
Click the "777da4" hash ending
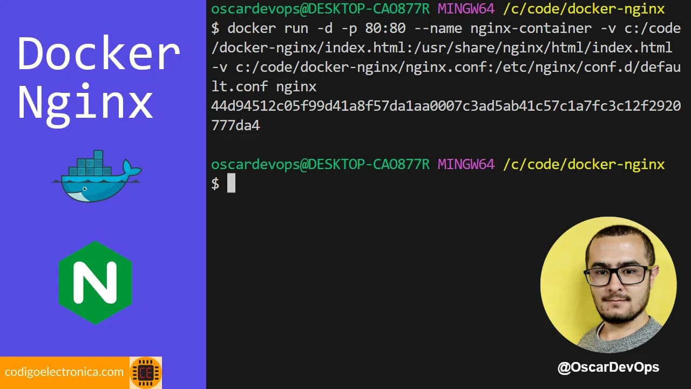235,125
